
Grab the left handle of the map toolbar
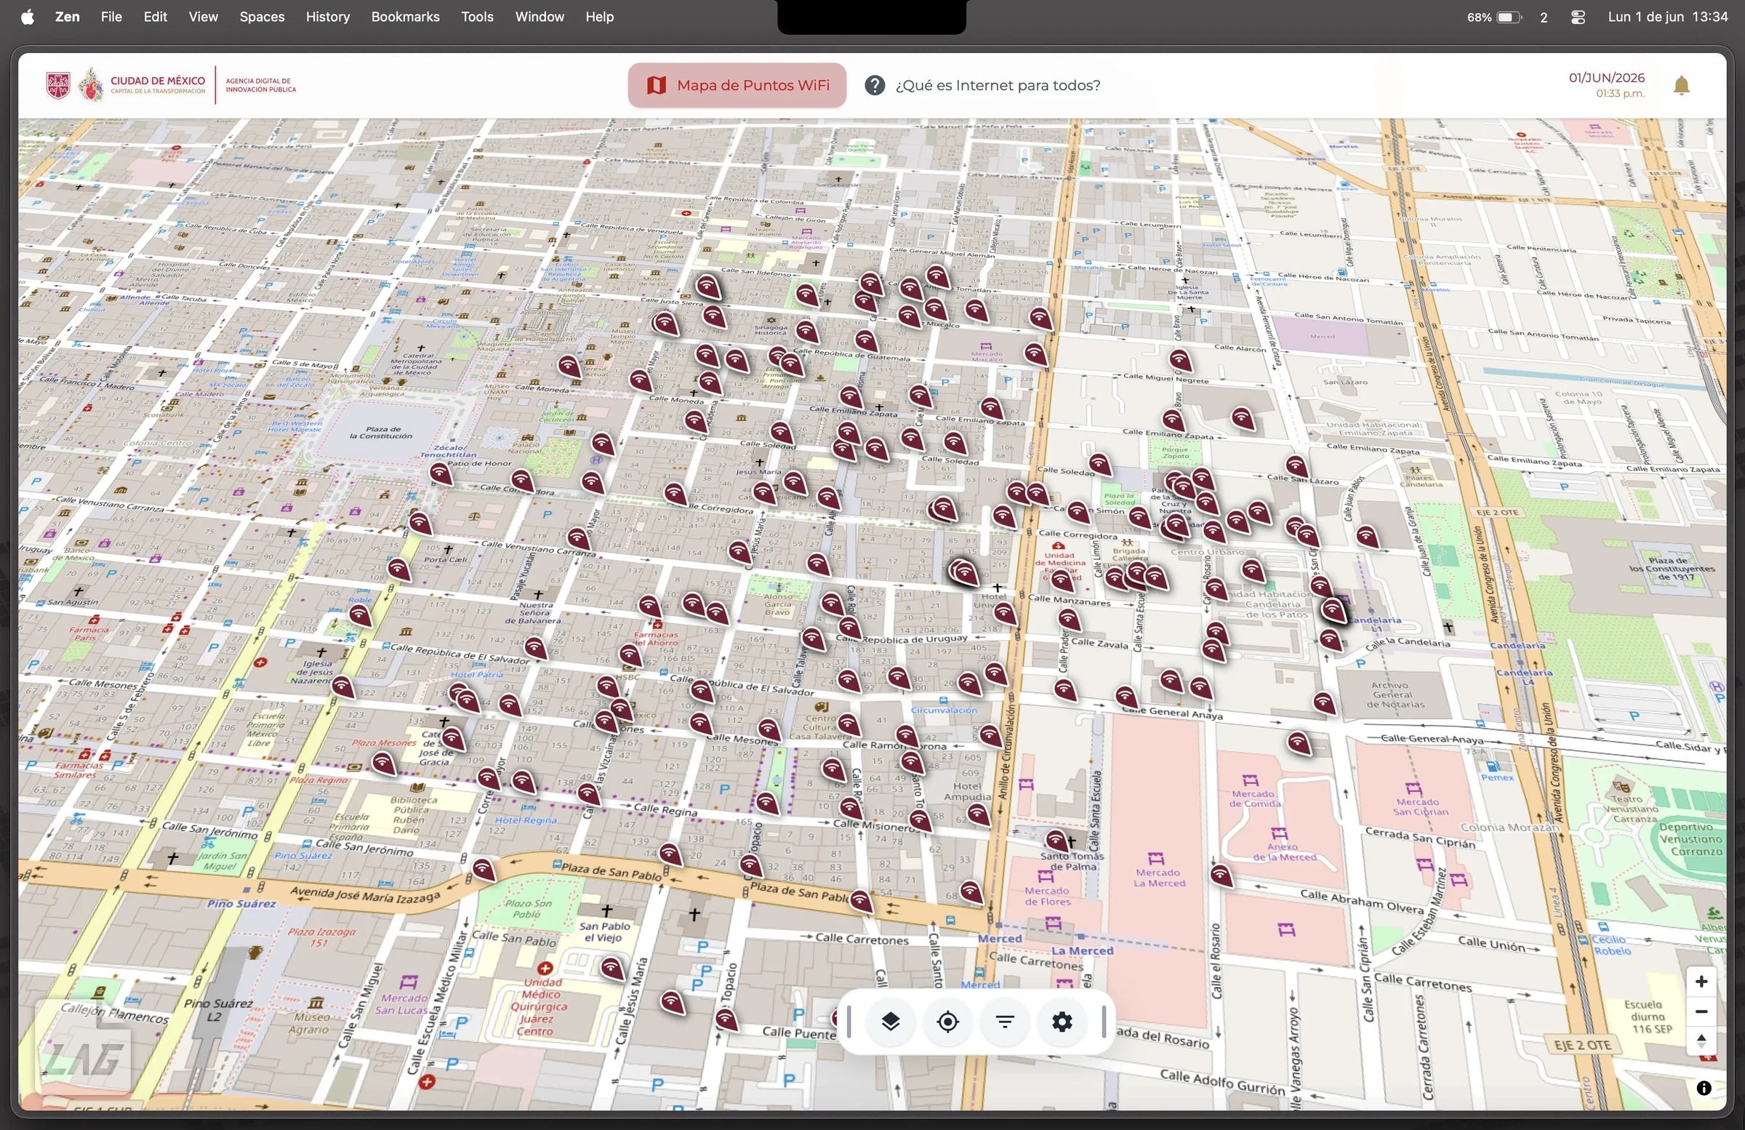pyautogui.click(x=849, y=1022)
